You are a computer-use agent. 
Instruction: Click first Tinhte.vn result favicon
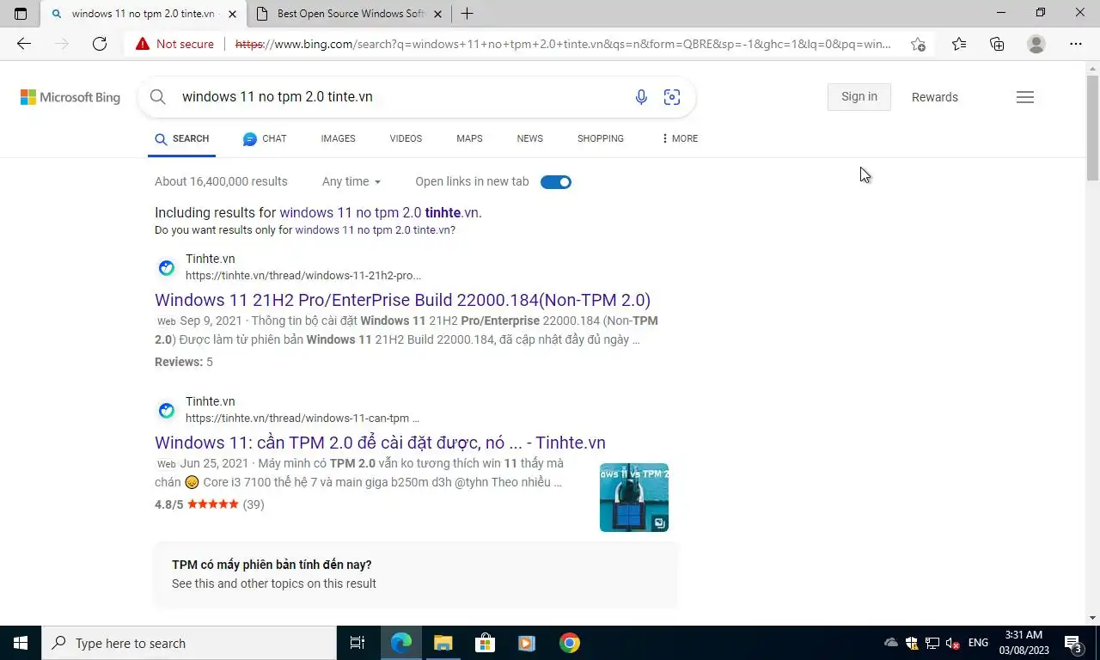[167, 268]
